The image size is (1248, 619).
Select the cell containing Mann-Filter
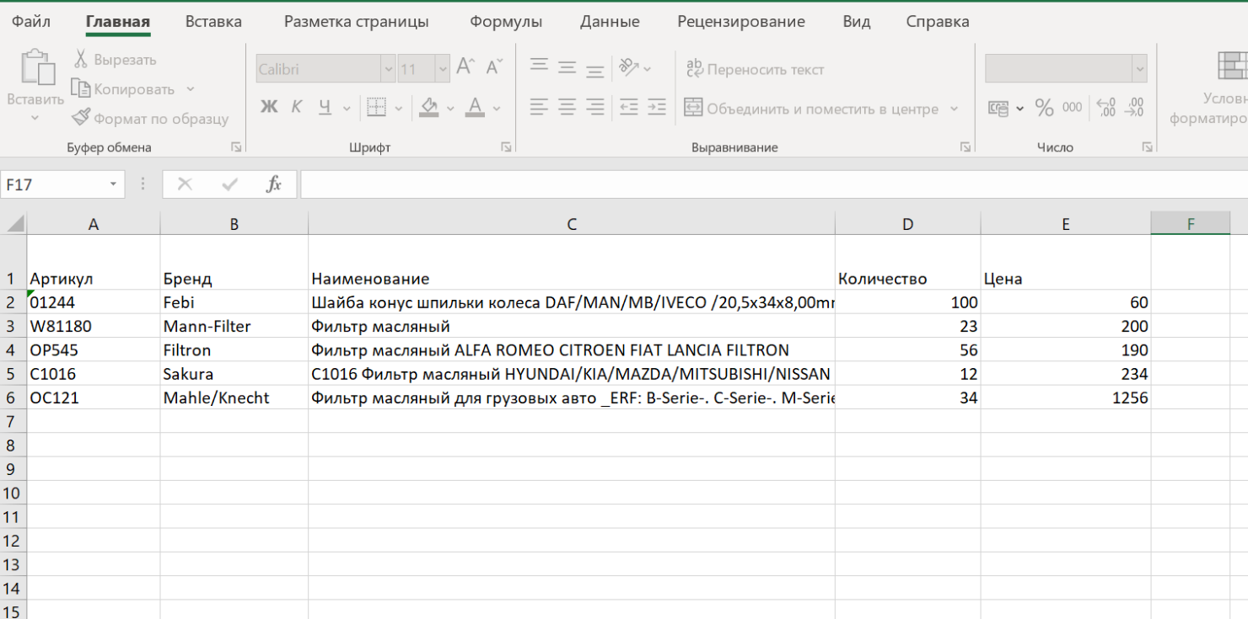(234, 326)
